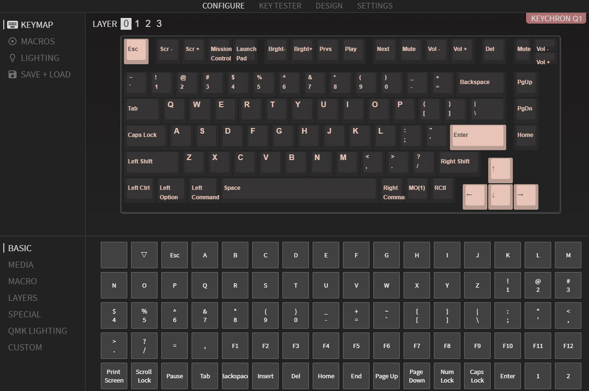The width and height of the screenshot is (589, 391).
Task: Click the F5 key in the keycode picker
Action: pos(356,345)
